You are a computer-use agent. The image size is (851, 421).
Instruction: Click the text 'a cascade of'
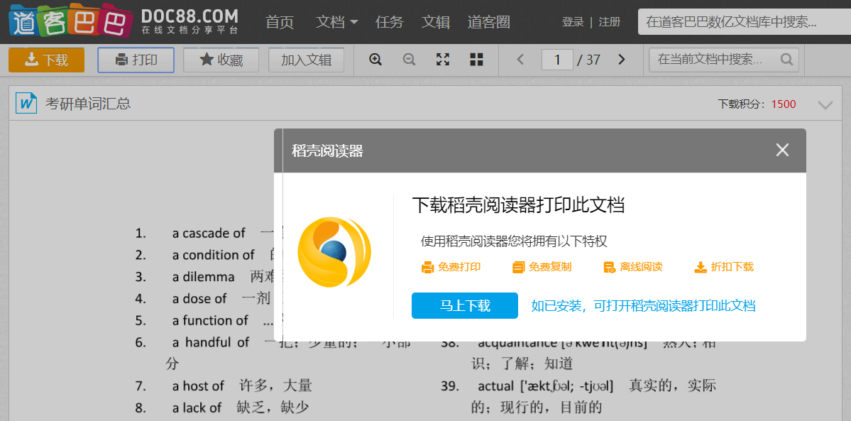(x=209, y=233)
